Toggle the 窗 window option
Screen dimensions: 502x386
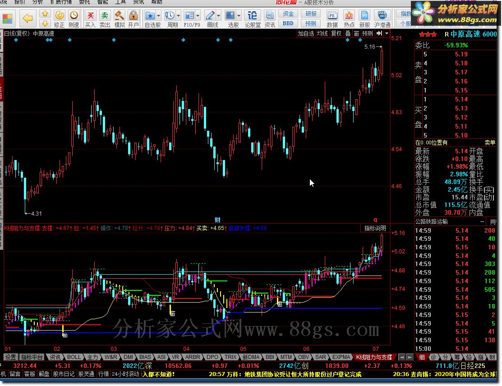point(356,33)
